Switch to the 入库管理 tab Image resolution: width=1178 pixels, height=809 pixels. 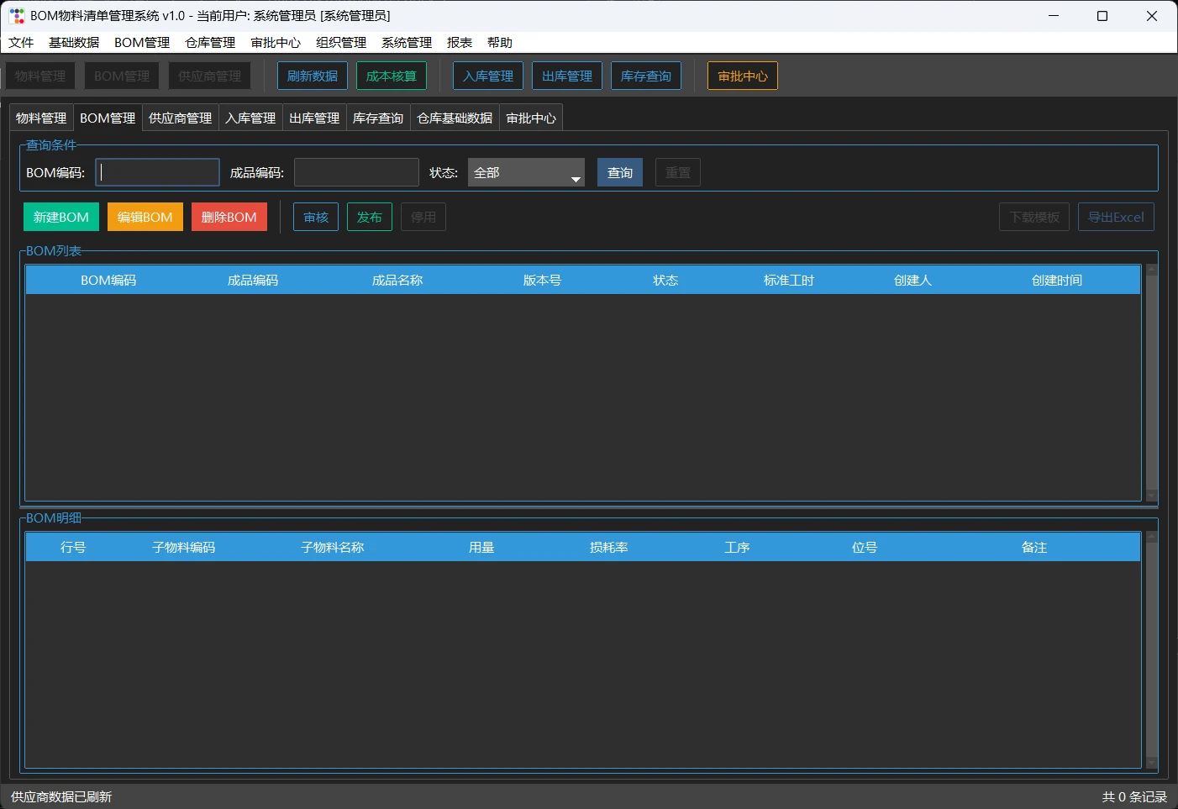click(x=250, y=118)
